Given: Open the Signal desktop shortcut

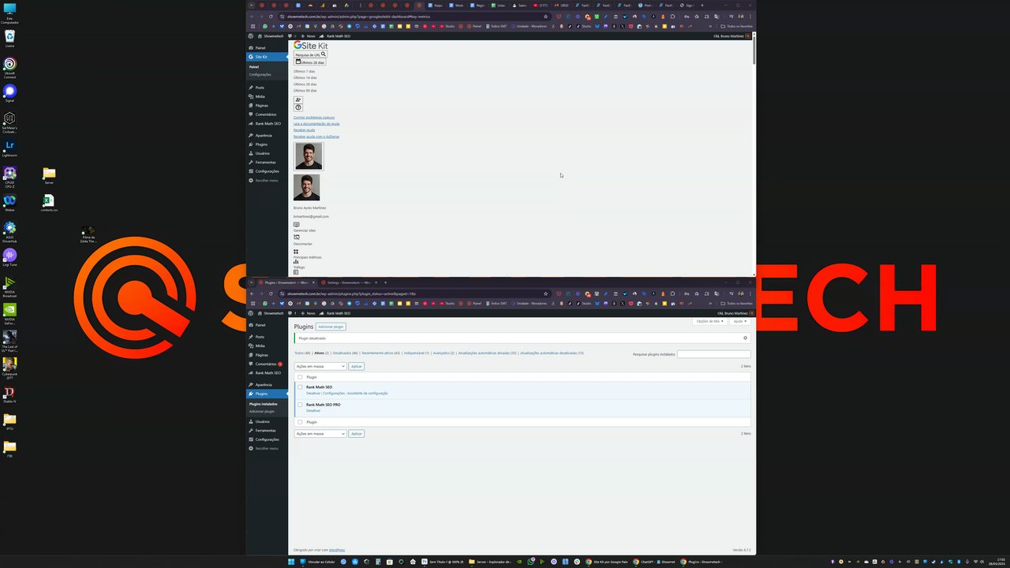Looking at the screenshot, I should (x=9, y=93).
